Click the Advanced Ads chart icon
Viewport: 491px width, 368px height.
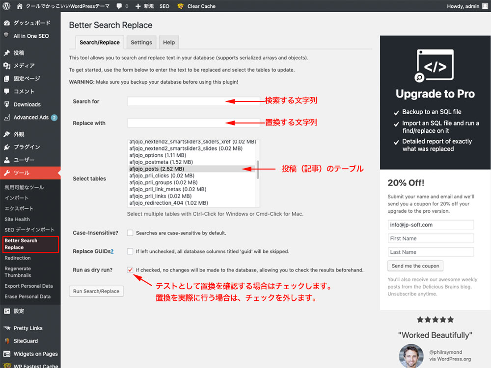pyautogui.click(x=6, y=117)
